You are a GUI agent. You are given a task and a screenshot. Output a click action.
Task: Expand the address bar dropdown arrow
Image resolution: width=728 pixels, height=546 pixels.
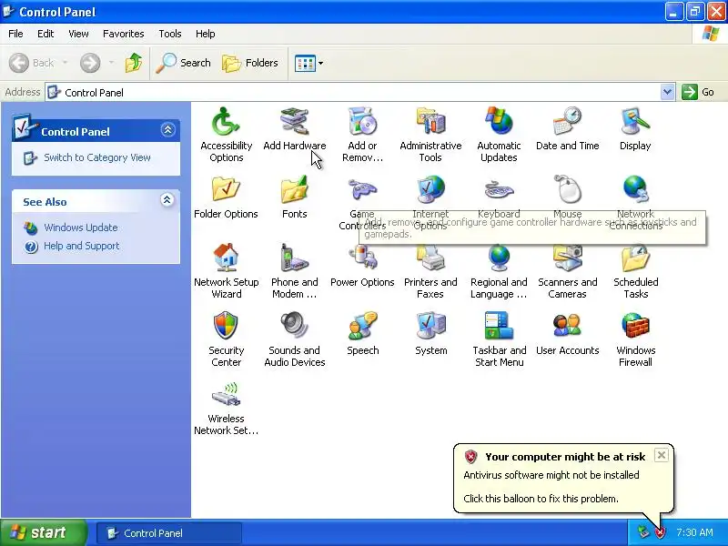(x=667, y=92)
